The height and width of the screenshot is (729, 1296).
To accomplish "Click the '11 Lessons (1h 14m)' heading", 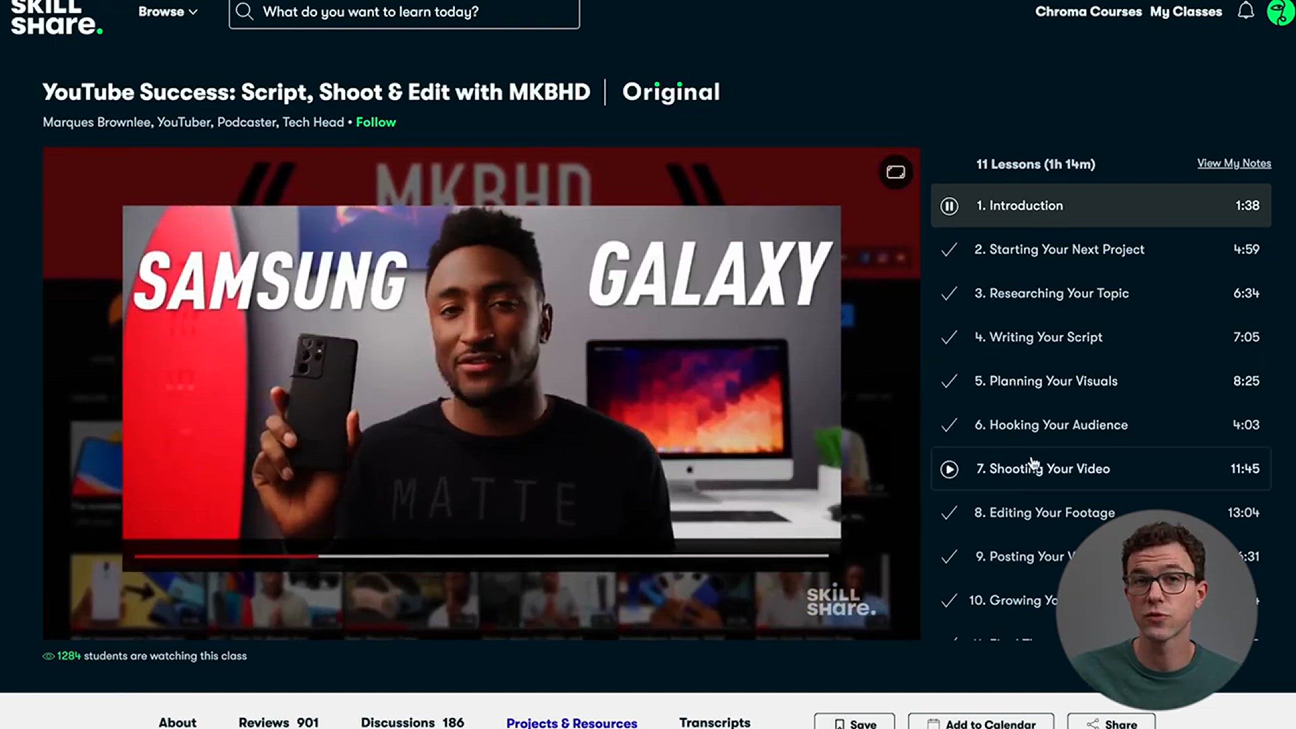I will (x=1035, y=164).
